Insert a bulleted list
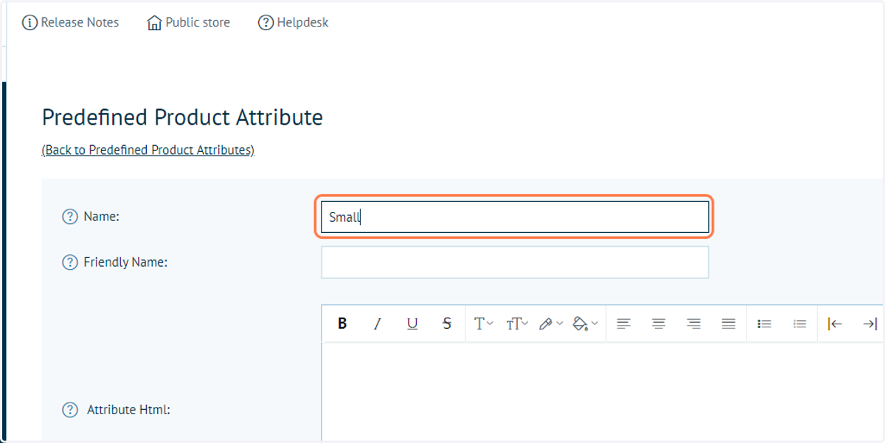Screen dimensions: 885x443 [x=765, y=324]
